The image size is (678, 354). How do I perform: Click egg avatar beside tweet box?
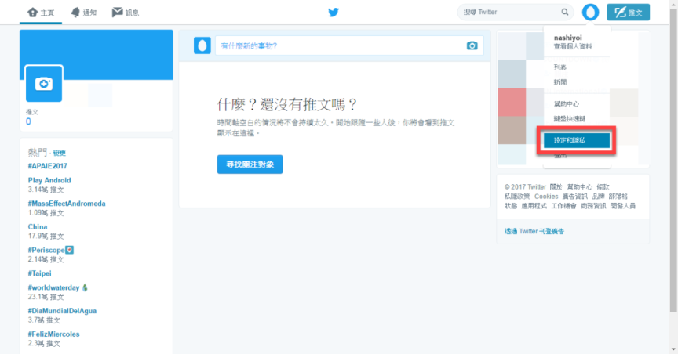(x=202, y=45)
